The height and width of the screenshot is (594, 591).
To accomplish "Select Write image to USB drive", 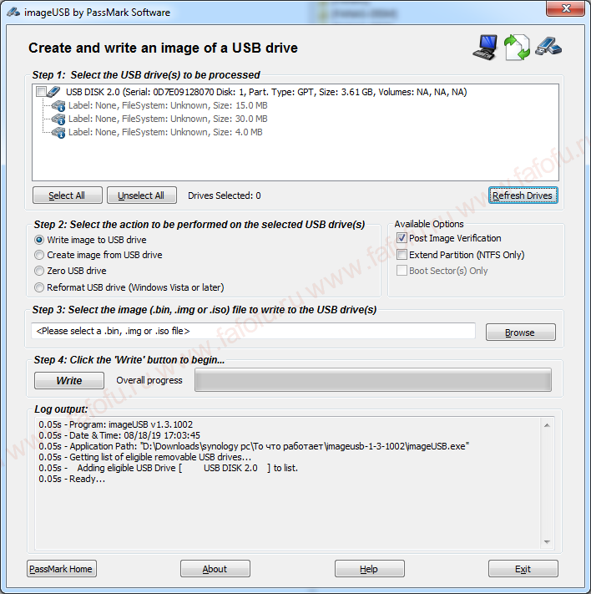I will point(39,240).
